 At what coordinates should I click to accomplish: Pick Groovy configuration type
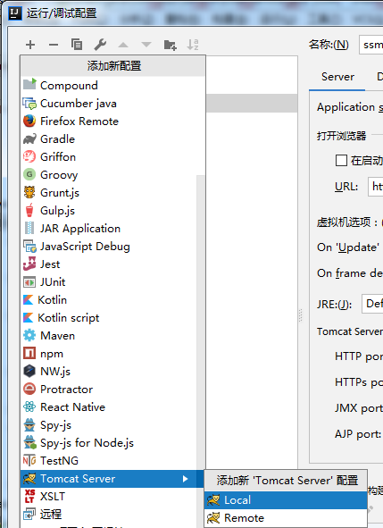coord(109,174)
